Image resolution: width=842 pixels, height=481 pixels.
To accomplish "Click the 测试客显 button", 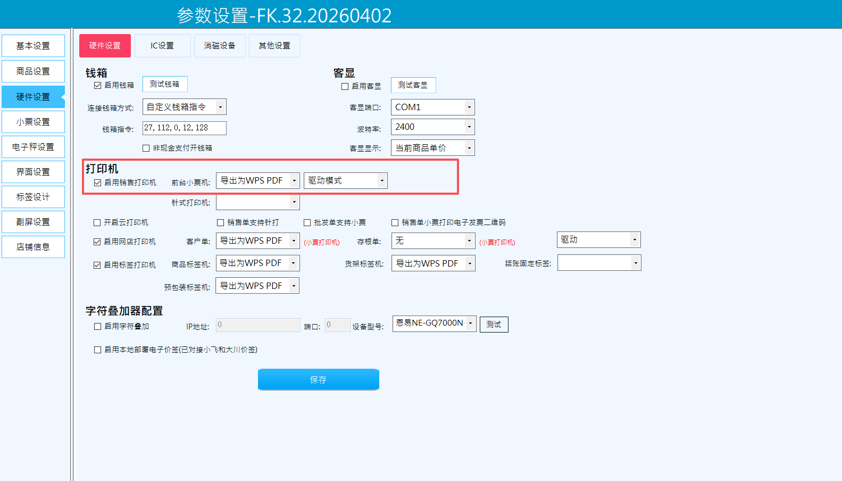I will [413, 85].
